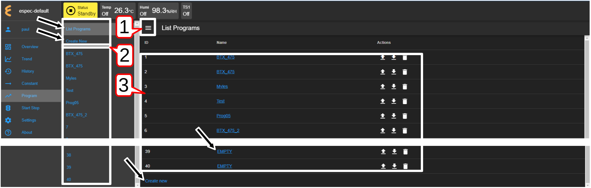
Task: Trash icon for the Test program
Action: coord(405,101)
